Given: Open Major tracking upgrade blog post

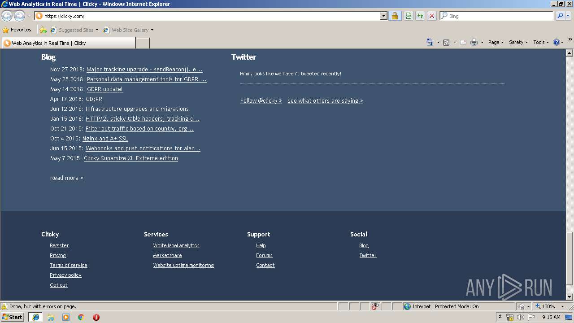Looking at the screenshot, I should click(x=144, y=70).
